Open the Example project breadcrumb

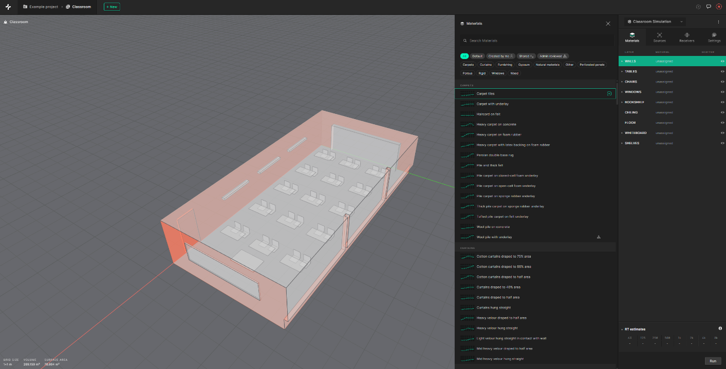point(41,7)
